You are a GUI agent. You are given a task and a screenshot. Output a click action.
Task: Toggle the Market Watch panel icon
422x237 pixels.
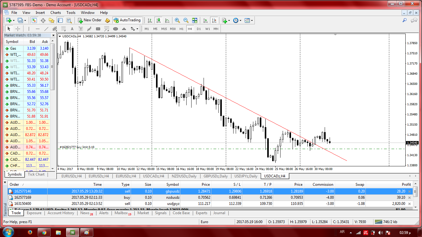(x=34, y=20)
